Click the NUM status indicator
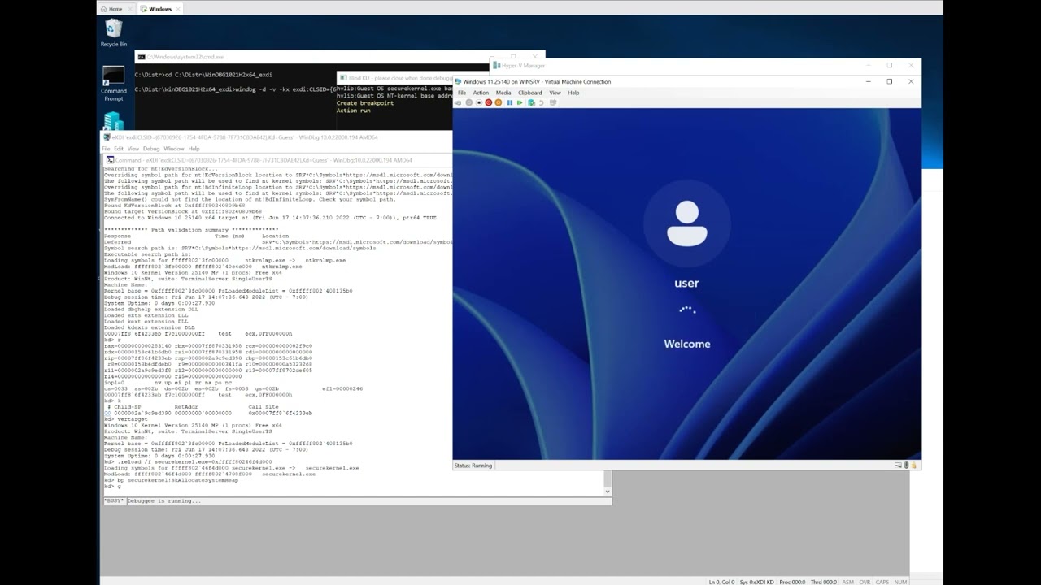Image resolution: width=1041 pixels, height=585 pixels. pos(900,582)
